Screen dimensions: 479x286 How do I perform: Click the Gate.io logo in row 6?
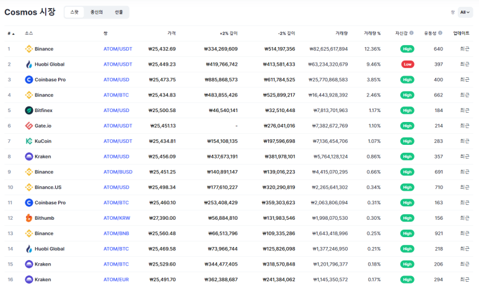pyautogui.click(x=29, y=126)
